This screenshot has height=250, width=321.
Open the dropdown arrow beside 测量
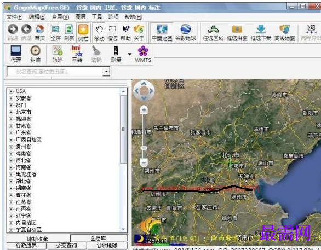coord(130,54)
